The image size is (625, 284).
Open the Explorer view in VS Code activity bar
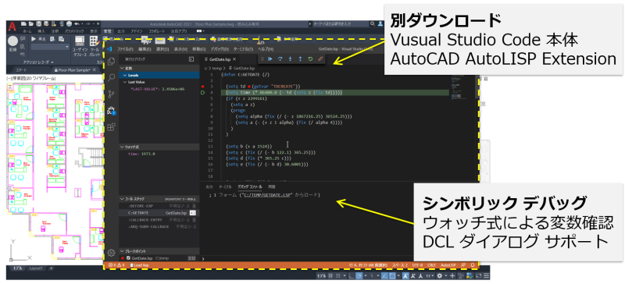click(112, 62)
